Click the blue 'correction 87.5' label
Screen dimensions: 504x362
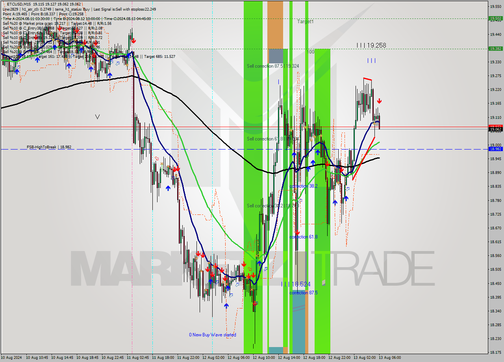(x=304, y=293)
